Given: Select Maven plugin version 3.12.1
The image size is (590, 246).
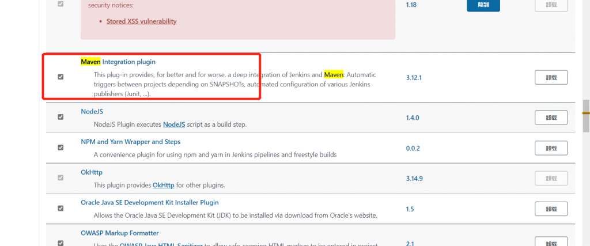Looking at the screenshot, I should tap(414, 78).
